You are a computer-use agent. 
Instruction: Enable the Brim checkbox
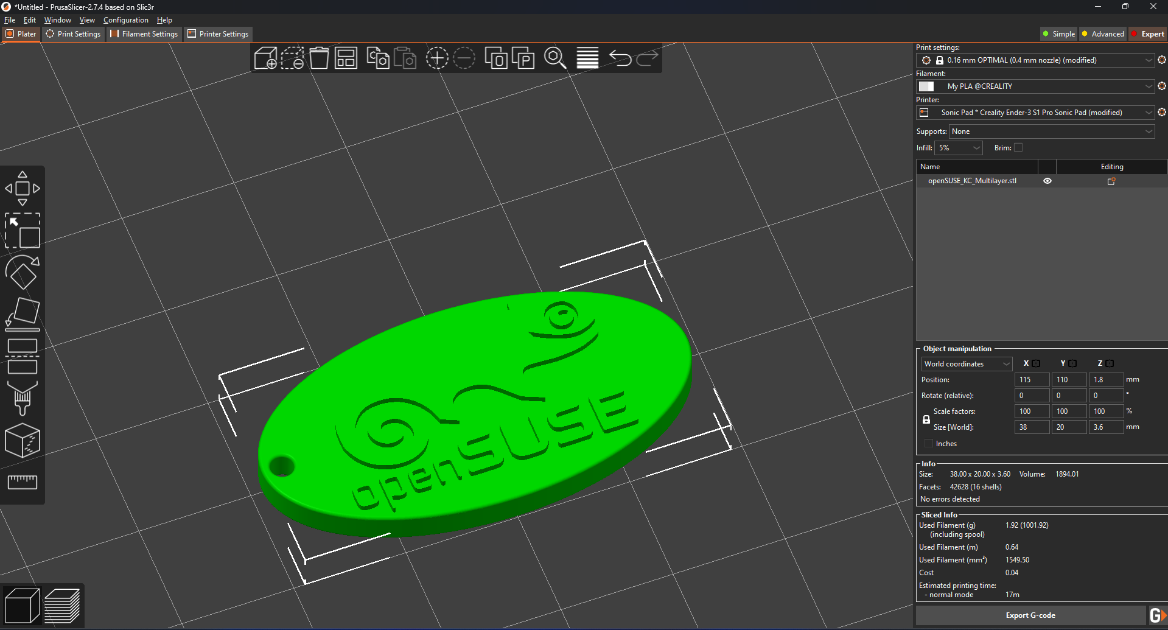point(1018,147)
